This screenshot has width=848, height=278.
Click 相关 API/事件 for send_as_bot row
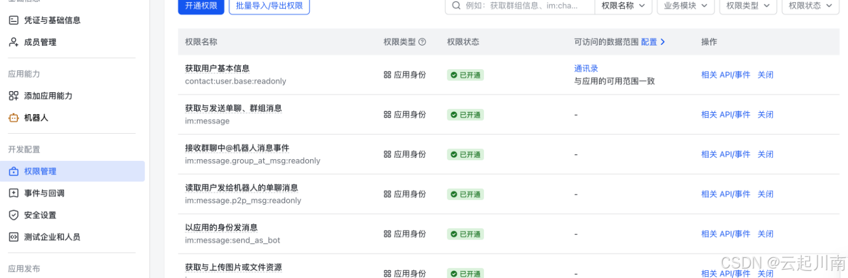pyautogui.click(x=725, y=234)
